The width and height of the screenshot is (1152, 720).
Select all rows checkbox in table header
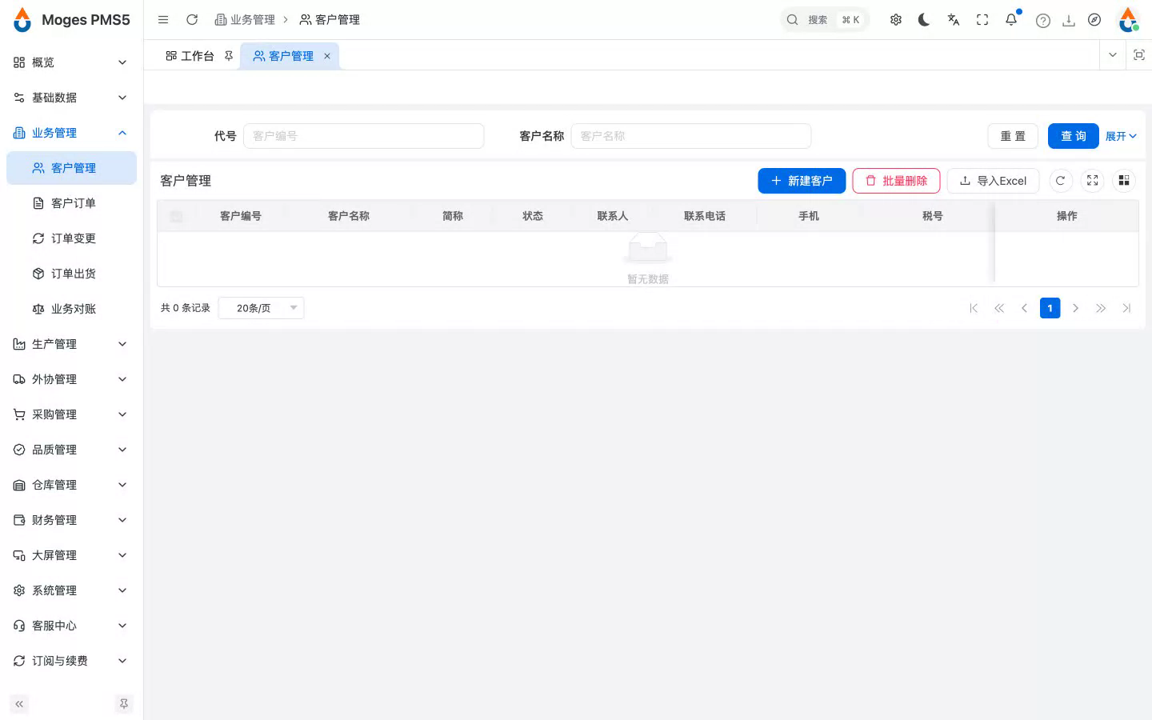click(x=177, y=216)
